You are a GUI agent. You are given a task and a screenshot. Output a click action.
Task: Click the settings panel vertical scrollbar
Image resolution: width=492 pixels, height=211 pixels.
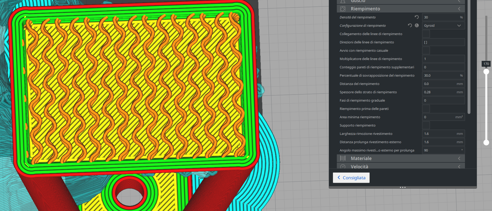click(469, 57)
